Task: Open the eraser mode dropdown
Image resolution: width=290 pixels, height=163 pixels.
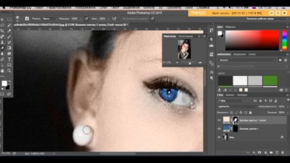Action: coord(50,19)
